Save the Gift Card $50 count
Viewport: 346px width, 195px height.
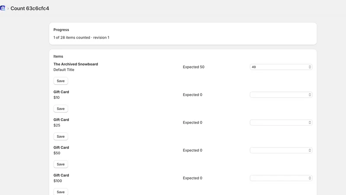click(61, 164)
